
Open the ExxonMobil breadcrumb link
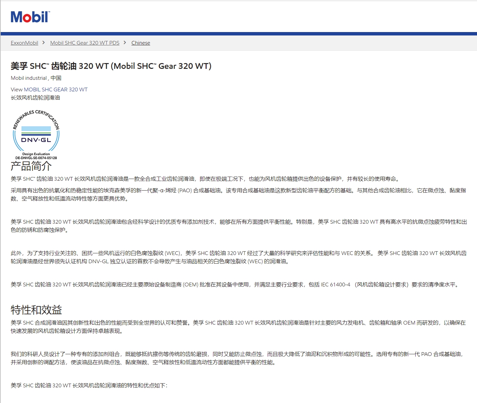[24, 43]
